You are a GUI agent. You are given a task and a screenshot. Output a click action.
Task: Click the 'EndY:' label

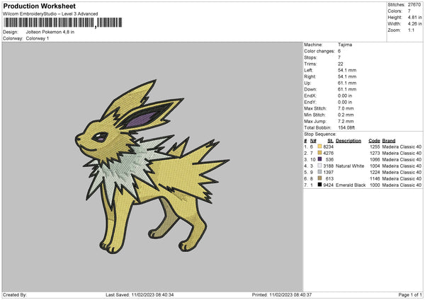pos(310,102)
